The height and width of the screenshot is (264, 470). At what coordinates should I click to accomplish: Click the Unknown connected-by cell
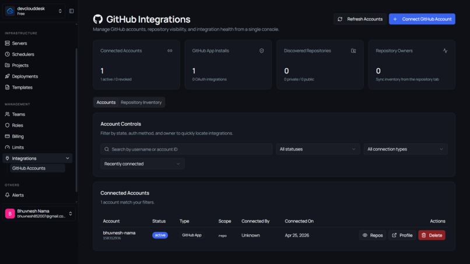[251, 235]
